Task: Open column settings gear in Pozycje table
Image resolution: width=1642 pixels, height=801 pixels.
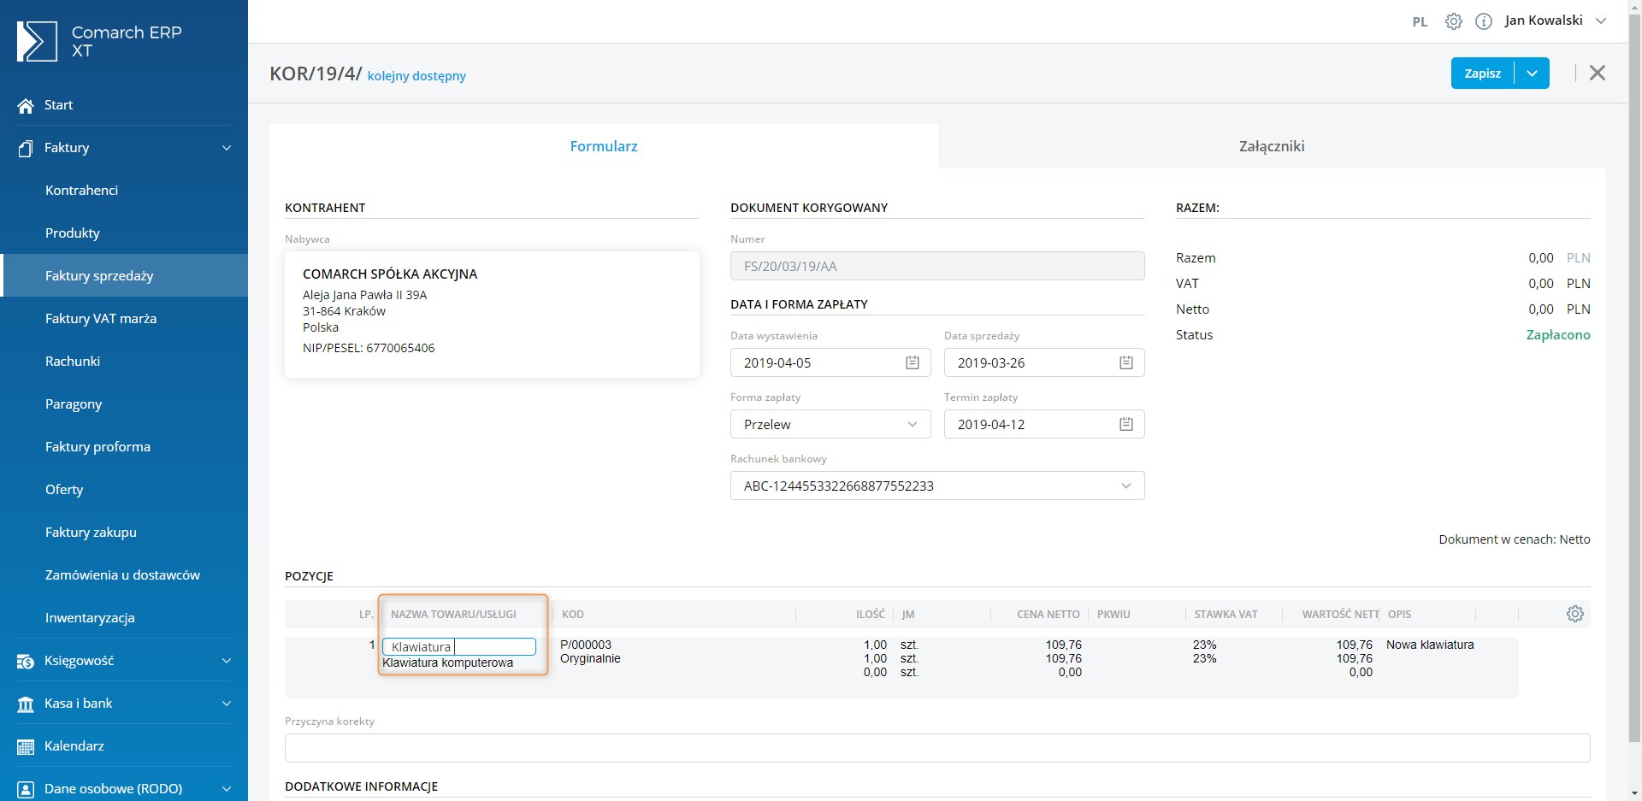Action: tap(1574, 614)
